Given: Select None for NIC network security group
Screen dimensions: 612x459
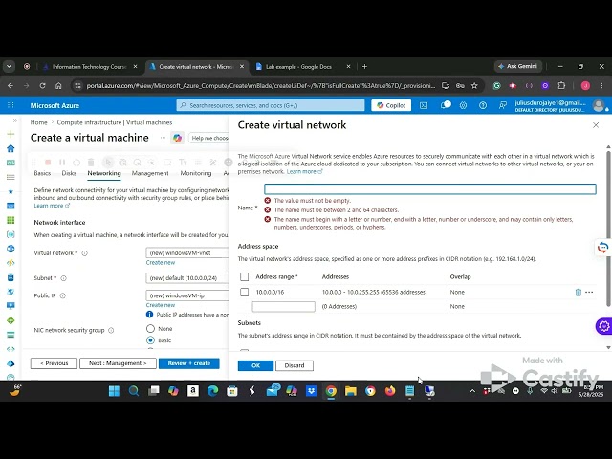Looking at the screenshot, I should 150,329.
